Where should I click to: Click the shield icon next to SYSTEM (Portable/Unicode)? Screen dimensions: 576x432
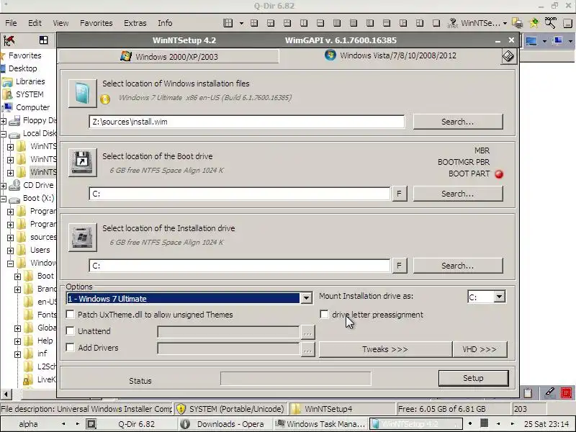181,409
